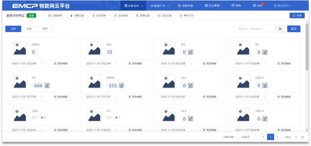
Task: Click the SD255 value 0
Action: [x=33, y=52]
